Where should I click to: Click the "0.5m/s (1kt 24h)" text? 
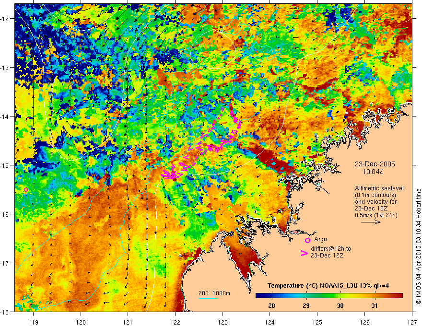pos(376,215)
